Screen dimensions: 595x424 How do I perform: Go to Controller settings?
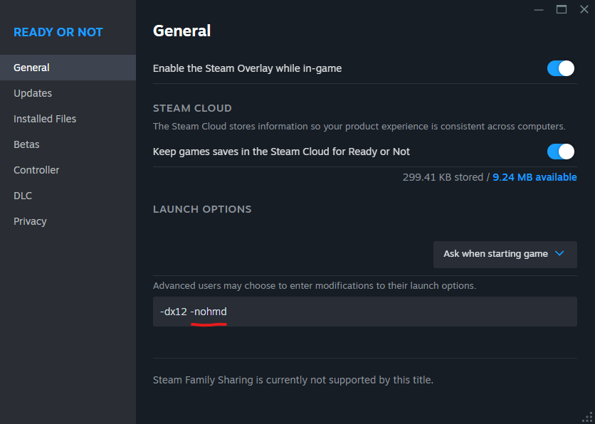click(x=36, y=170)
